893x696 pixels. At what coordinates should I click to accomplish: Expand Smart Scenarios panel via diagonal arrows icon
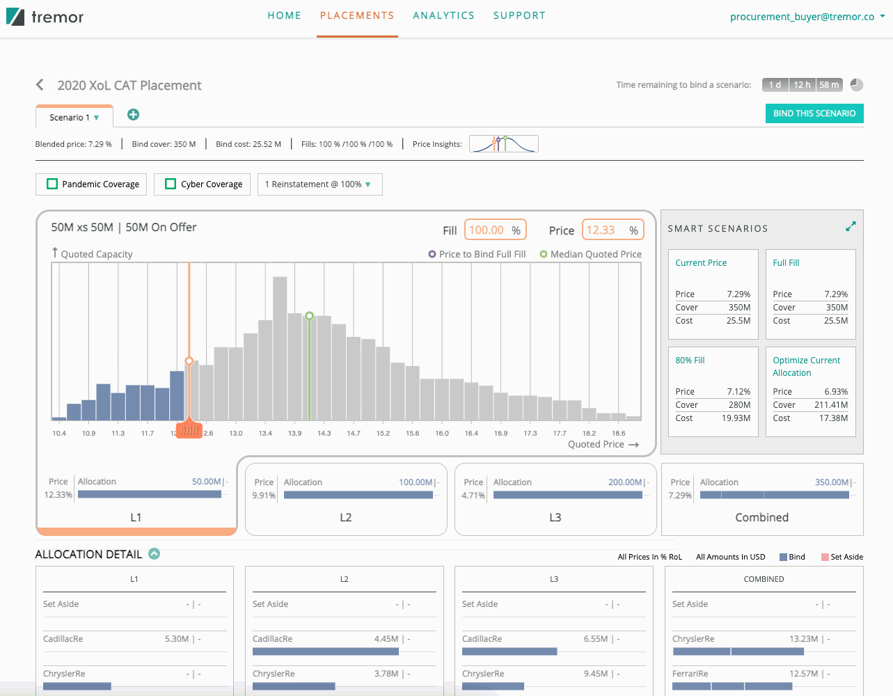pos(851,226)
